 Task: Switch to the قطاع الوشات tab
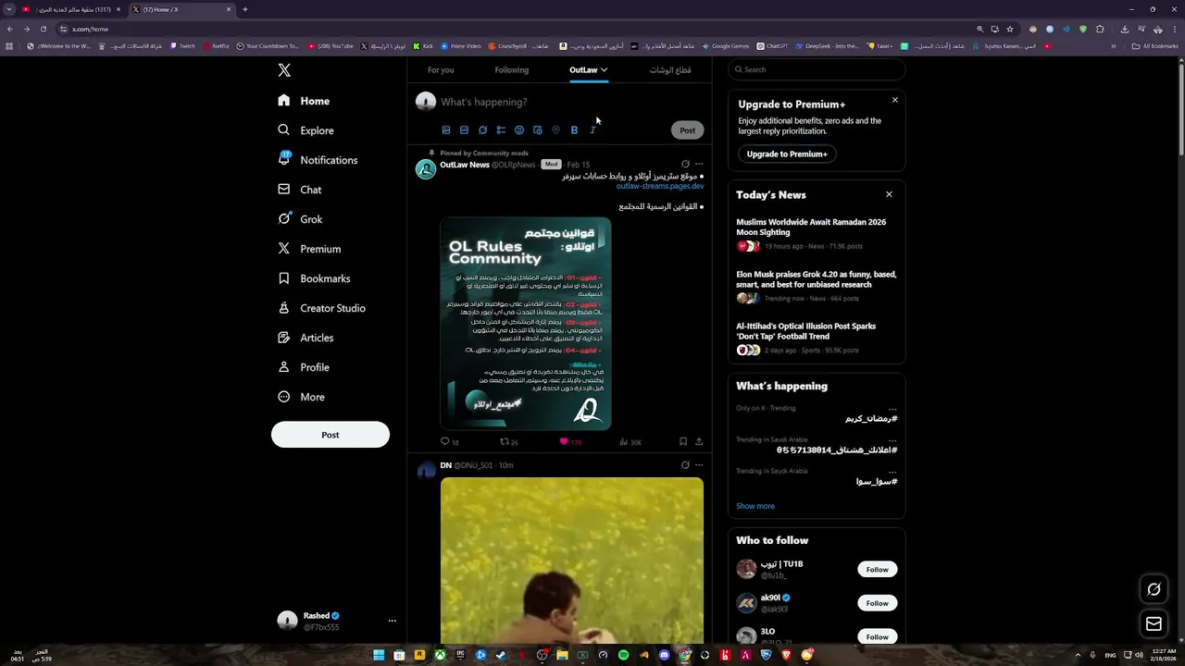670,70
